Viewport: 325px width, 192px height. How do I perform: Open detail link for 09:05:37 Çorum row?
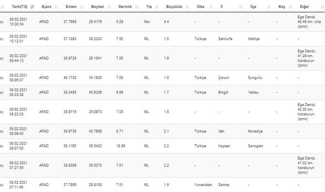[1, 77]
